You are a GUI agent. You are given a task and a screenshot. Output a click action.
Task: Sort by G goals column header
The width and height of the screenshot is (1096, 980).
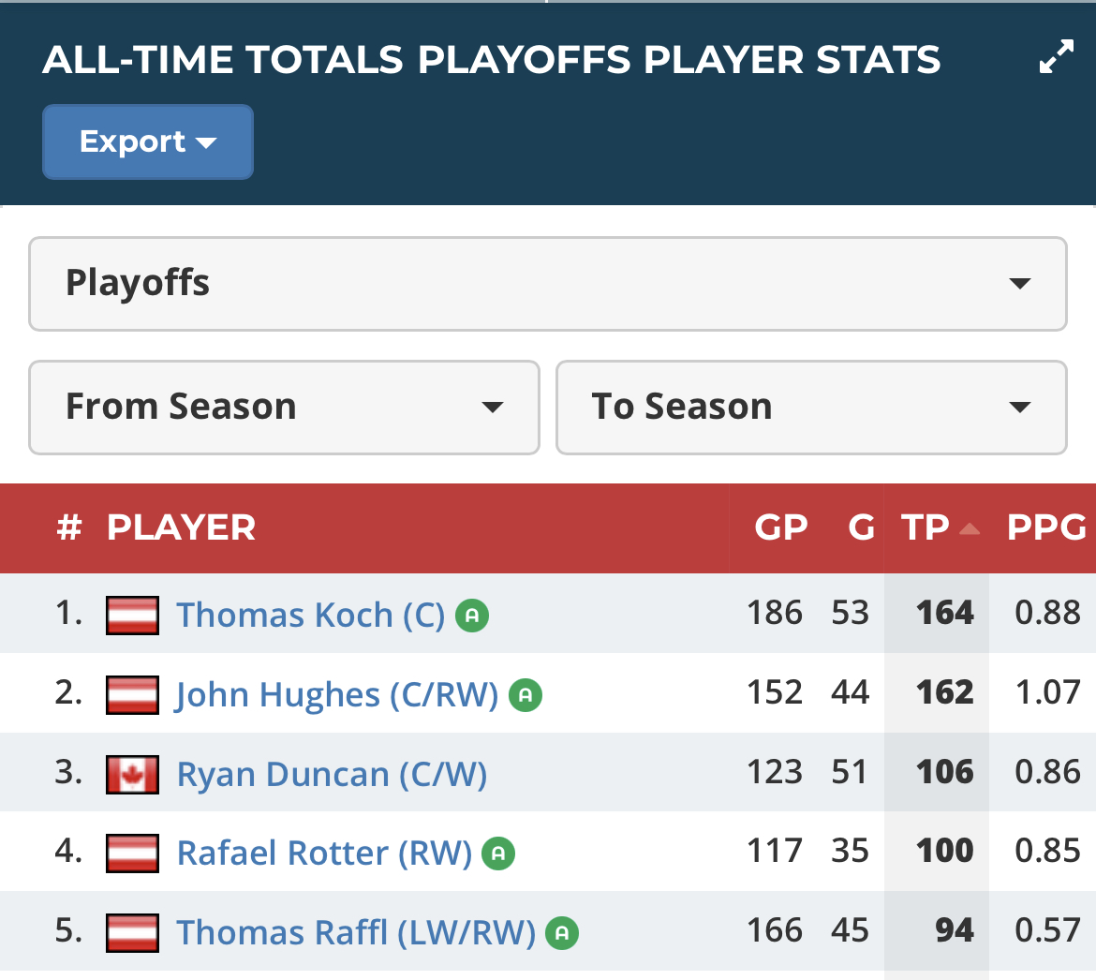[x=860, y=527]
